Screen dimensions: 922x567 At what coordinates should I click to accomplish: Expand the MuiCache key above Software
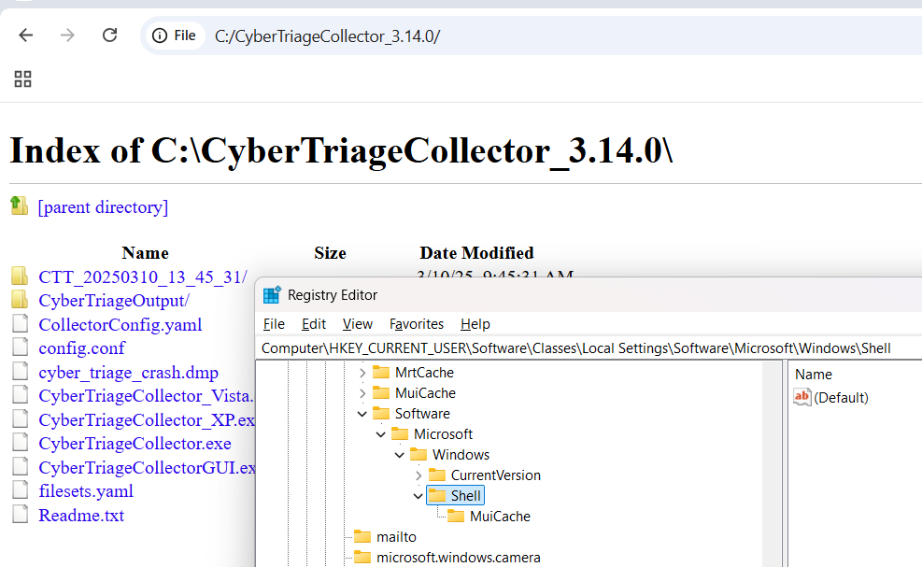[362, 393]
